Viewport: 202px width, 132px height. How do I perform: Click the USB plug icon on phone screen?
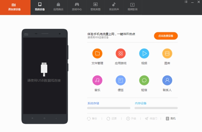[x=44, y=69]
